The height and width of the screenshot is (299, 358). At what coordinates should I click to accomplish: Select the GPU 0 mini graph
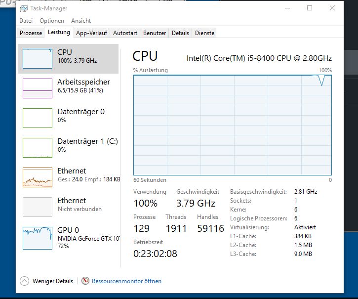pyautogui.click(x=38, y=238)
